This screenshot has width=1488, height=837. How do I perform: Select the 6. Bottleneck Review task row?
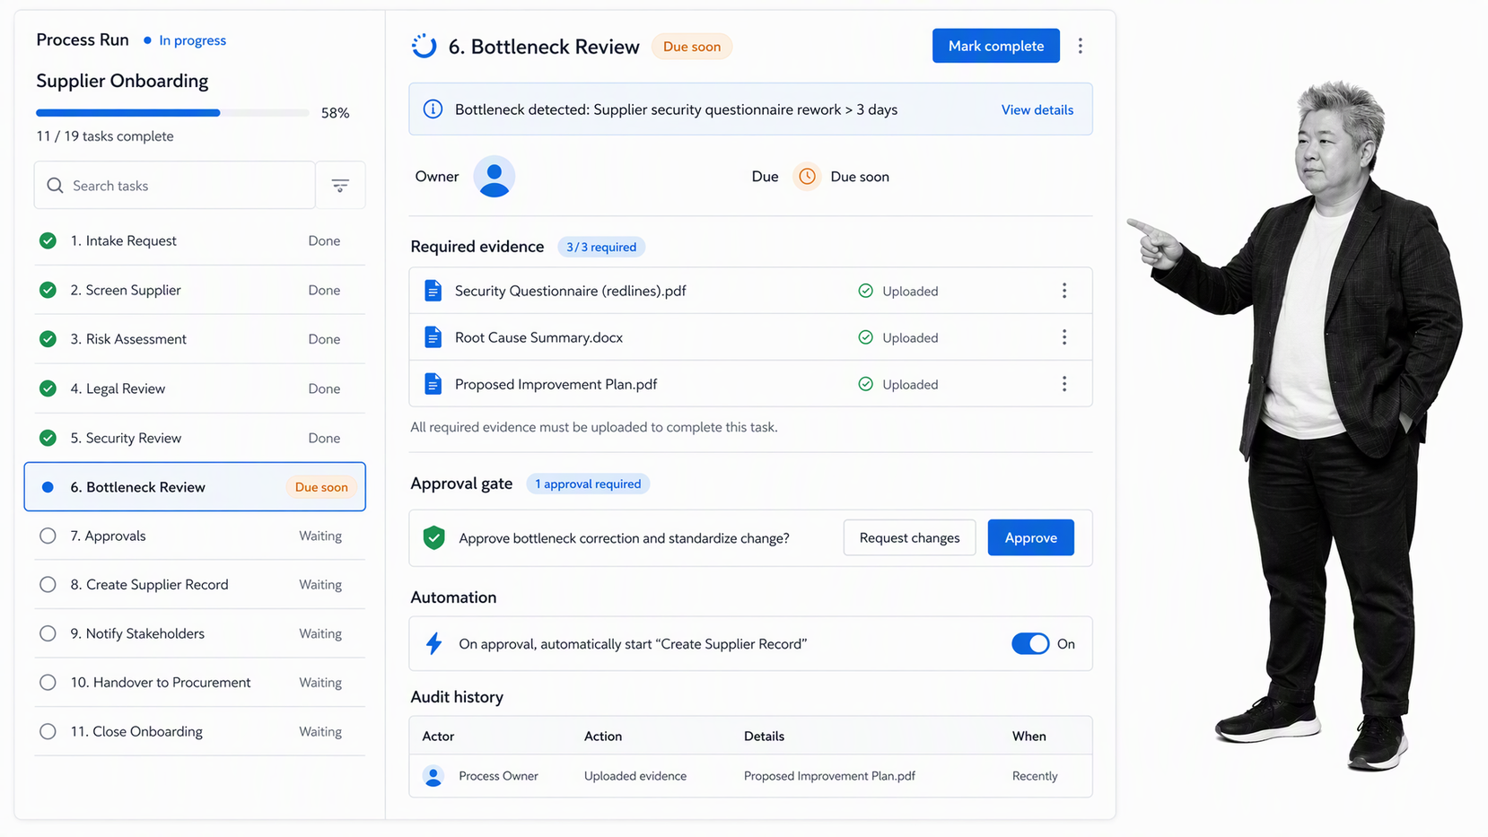(x=195, y=486)
